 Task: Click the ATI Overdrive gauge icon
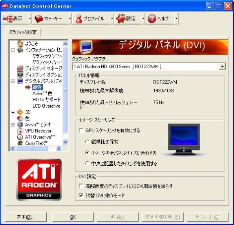(x=20, y=137)
